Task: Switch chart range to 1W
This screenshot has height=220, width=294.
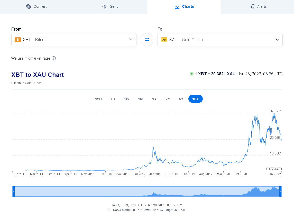Action: [126, 99]
